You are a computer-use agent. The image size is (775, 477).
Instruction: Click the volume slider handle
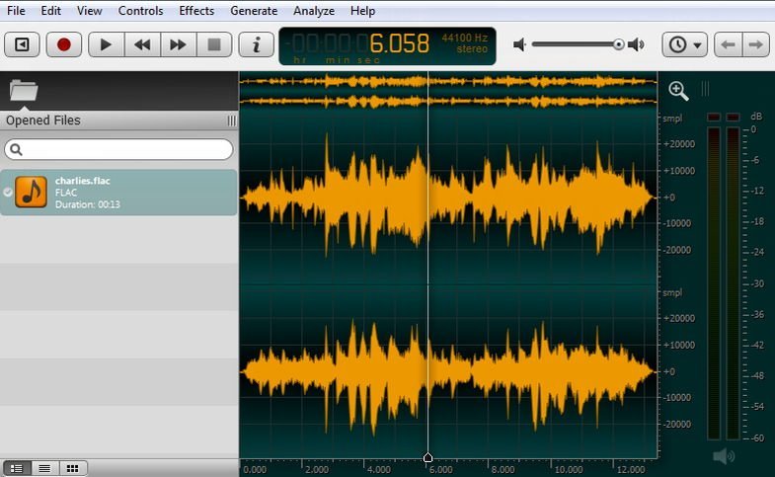[618, 44]
